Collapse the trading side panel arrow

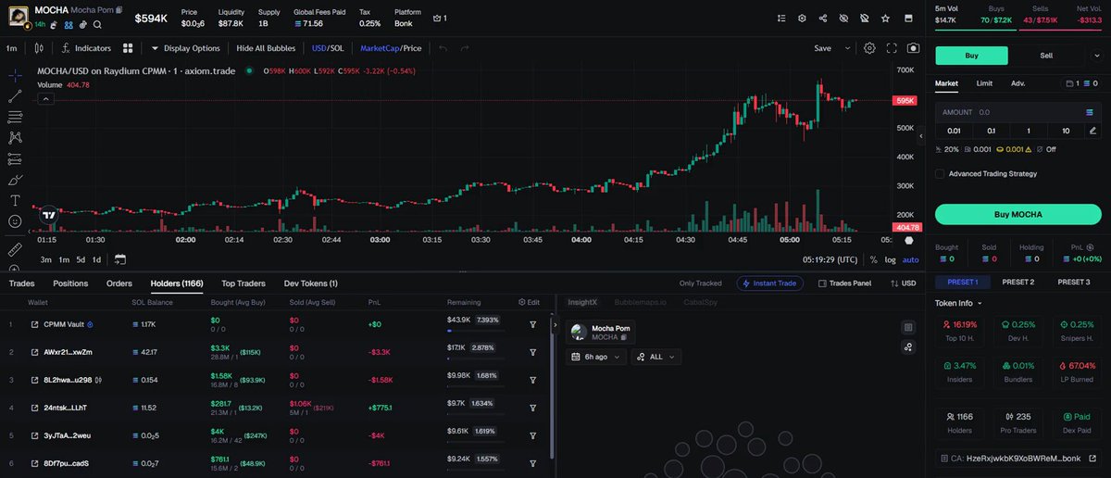click(x=921, y=135)
